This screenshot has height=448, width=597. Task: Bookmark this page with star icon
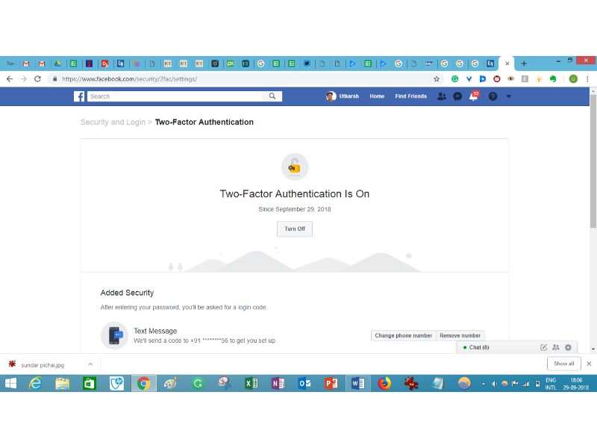pos(437,78)
